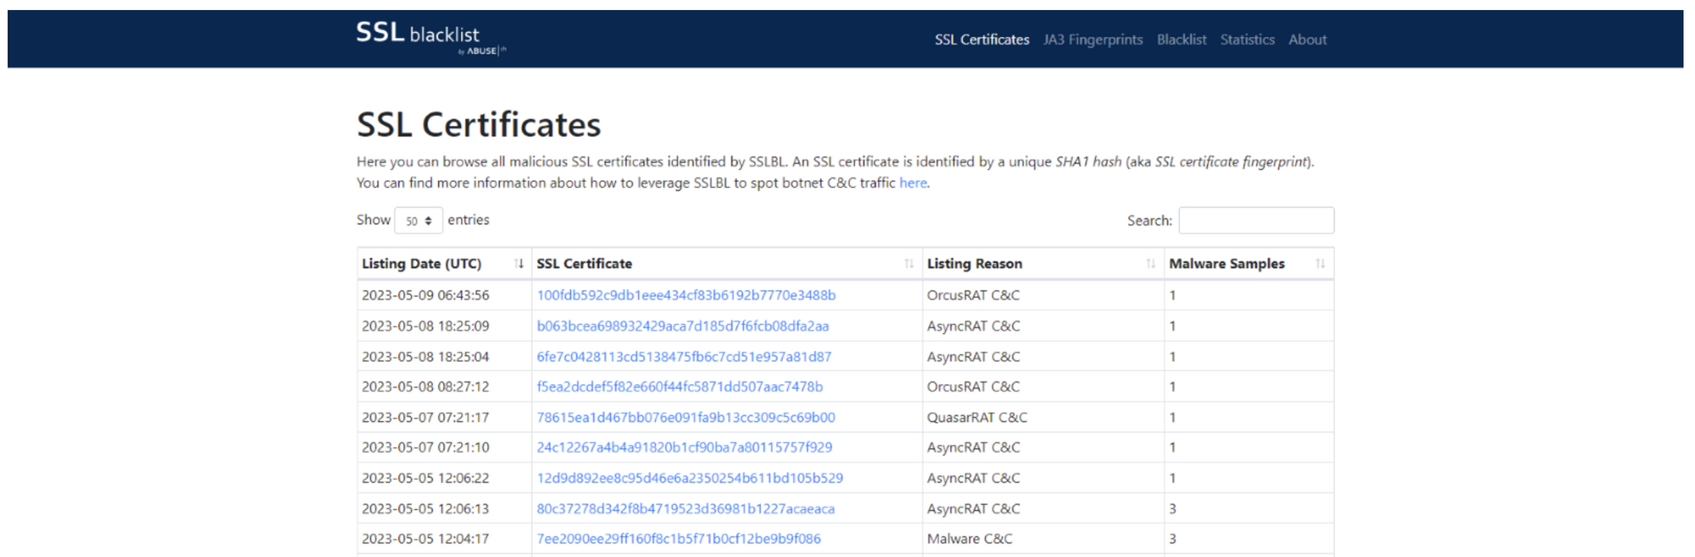Screen dimensions: 1695x557
Task: Open certificate 12d9d892ee8c95d46e6a2350254b611bd105b529
Action: (690, 478)
